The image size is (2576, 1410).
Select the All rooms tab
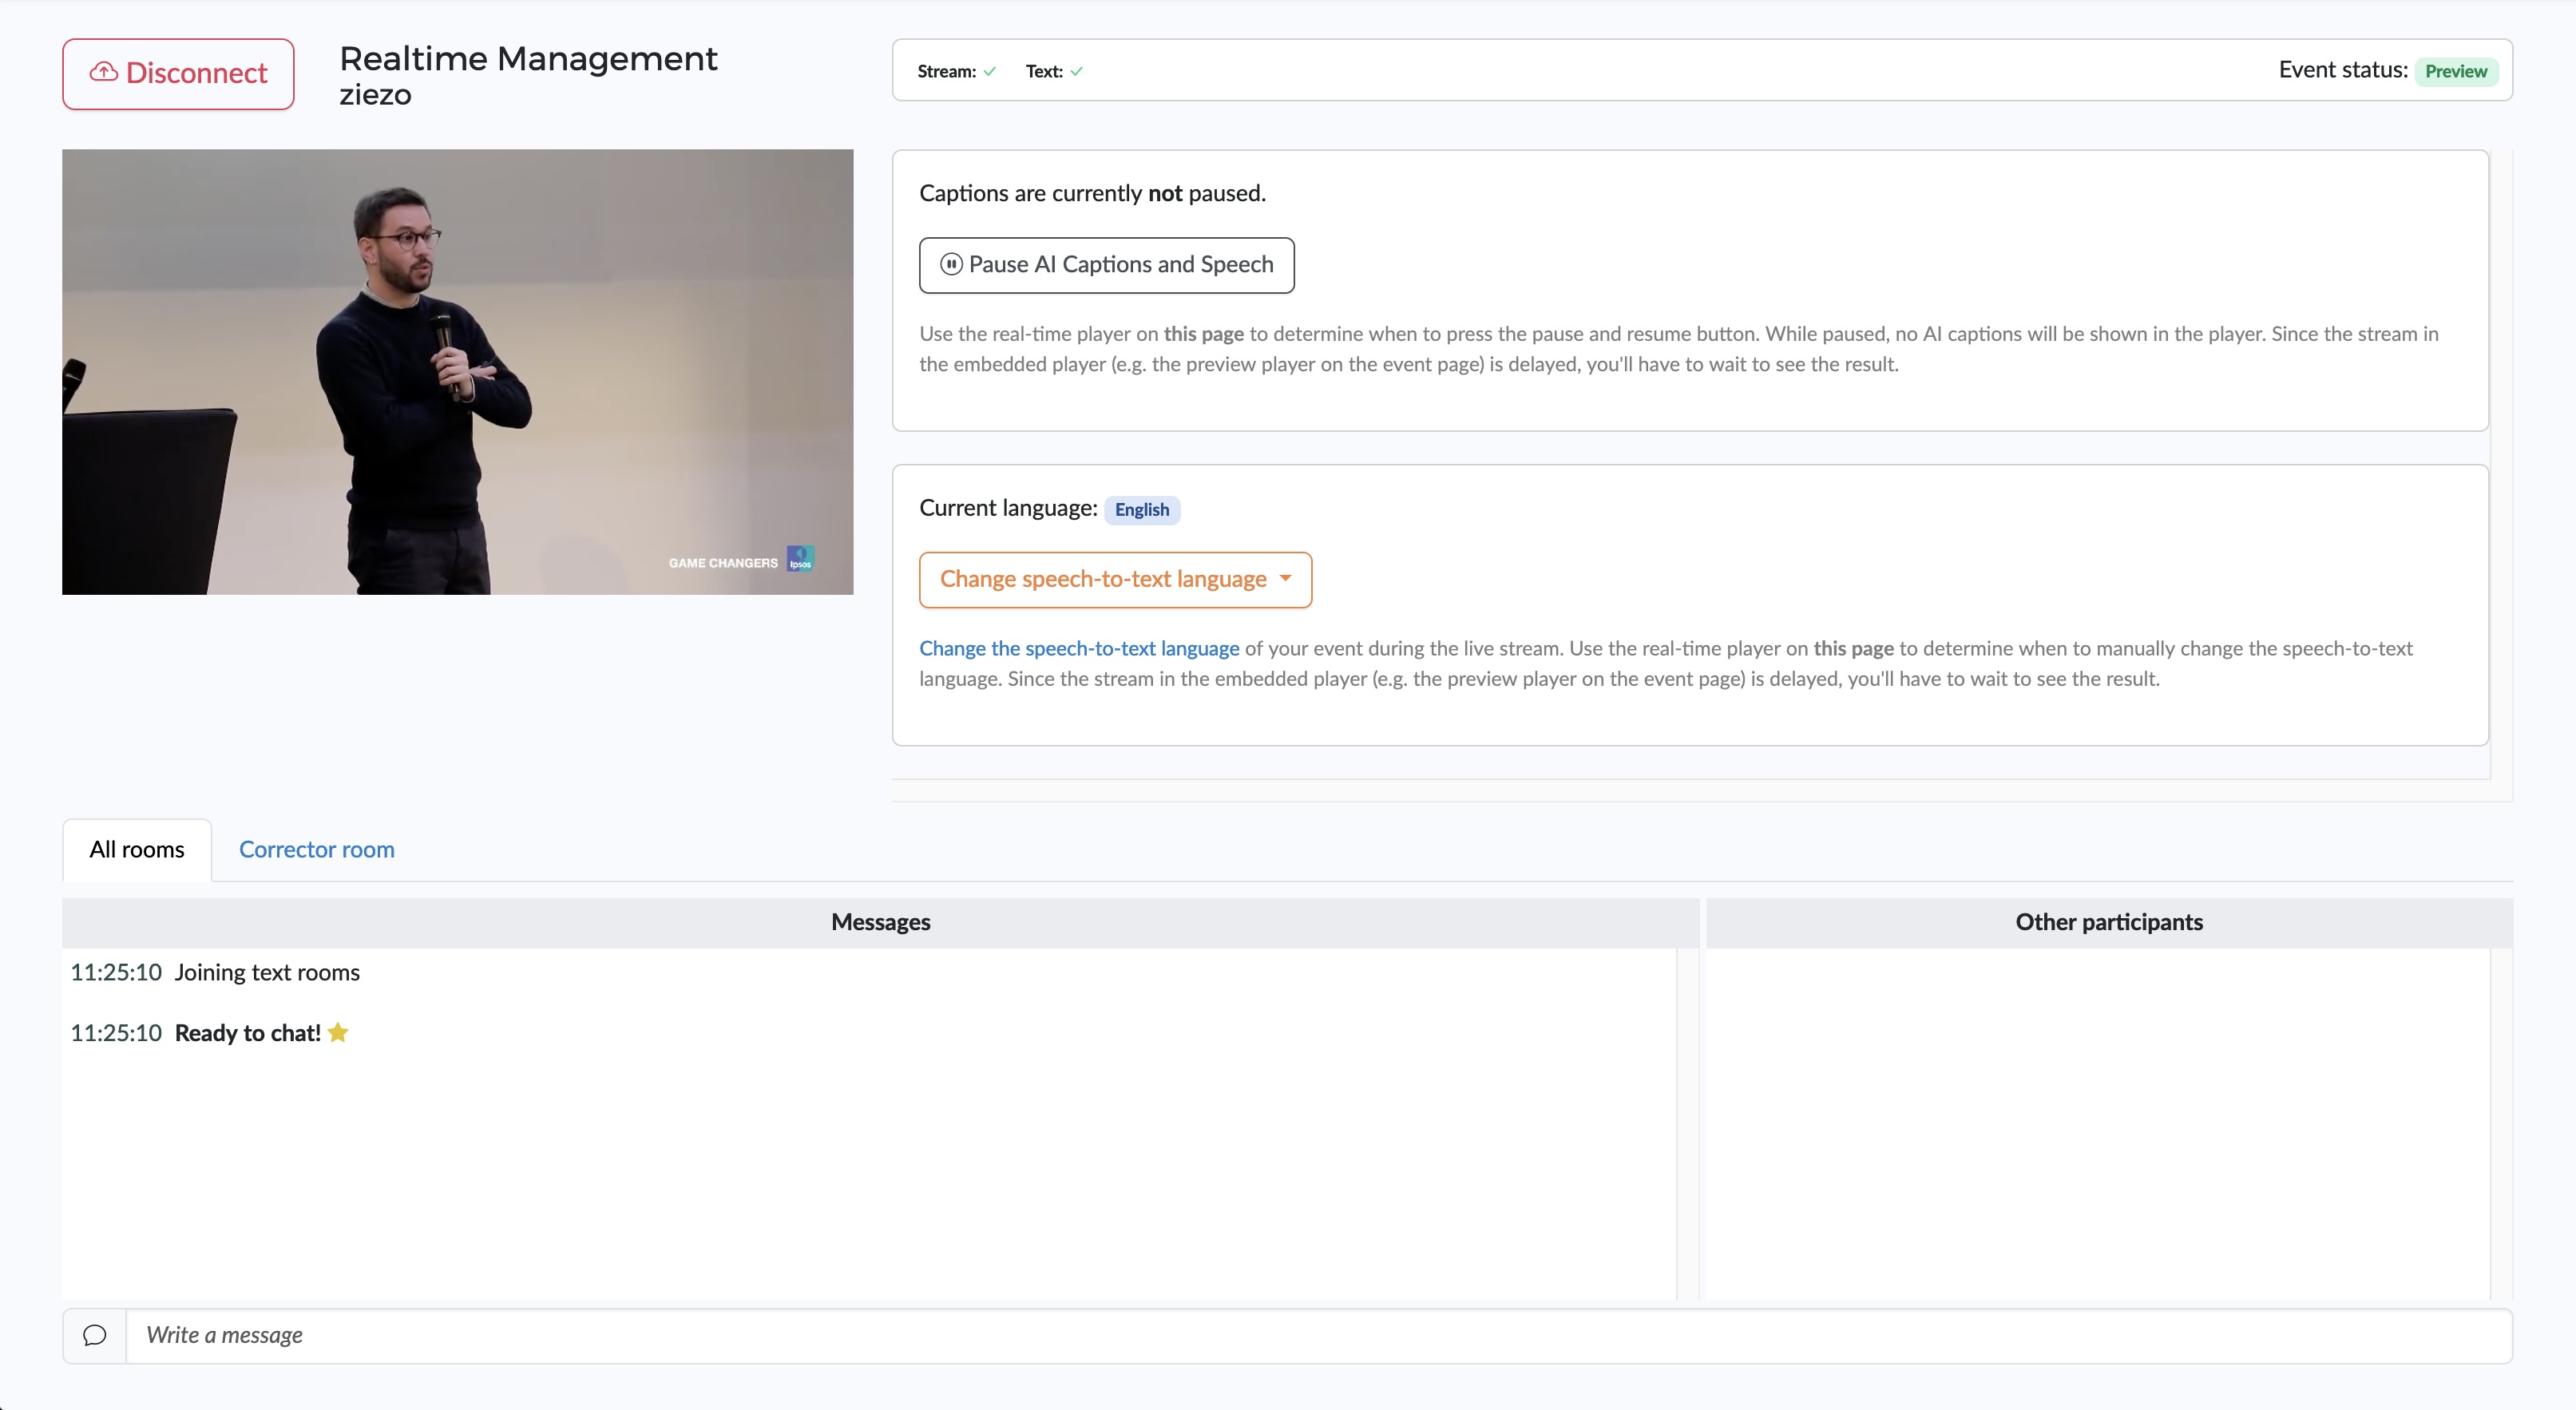(x=137, y=850)
